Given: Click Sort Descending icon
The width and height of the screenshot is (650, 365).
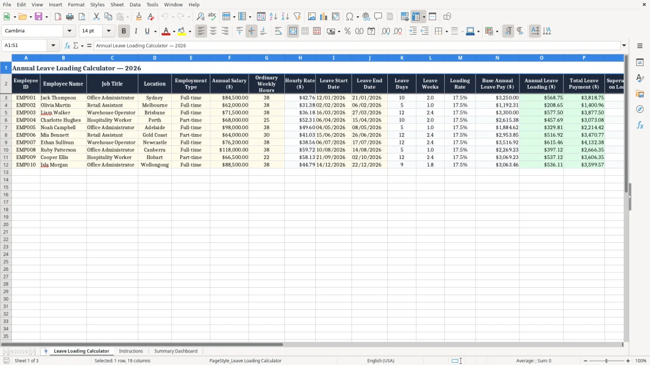Looking at the screenshot, I should click(285, 17).
